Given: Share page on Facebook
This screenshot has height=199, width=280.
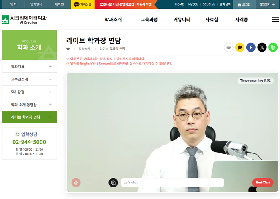Looking at the screenshot, I should tap(251, 47).
